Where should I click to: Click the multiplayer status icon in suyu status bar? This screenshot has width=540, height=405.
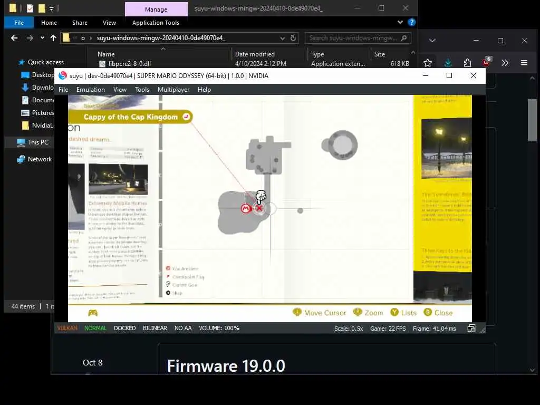471,329
